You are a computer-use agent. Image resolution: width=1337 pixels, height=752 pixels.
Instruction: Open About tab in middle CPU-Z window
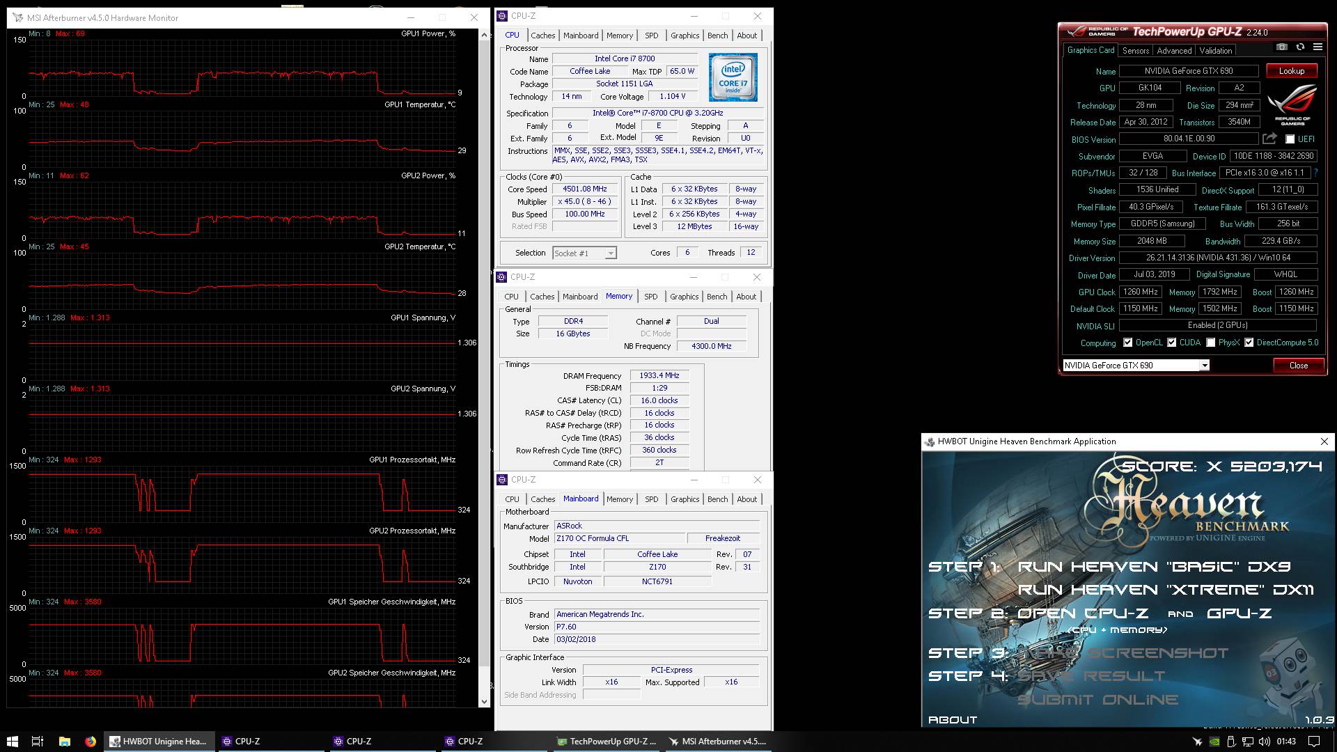(746, 297)
